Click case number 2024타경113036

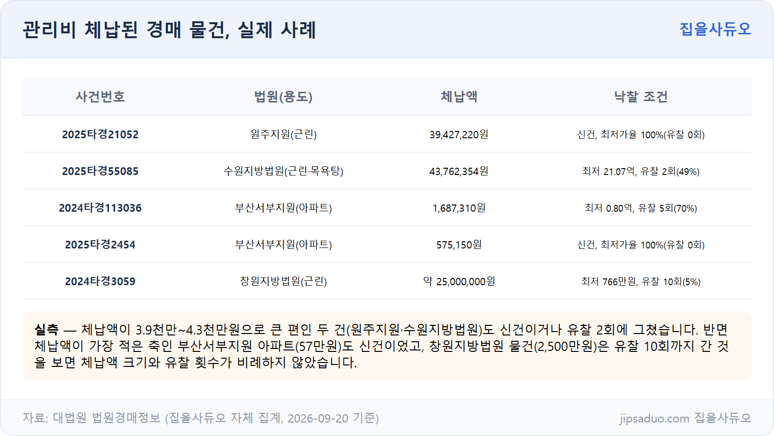click(100, 208)
